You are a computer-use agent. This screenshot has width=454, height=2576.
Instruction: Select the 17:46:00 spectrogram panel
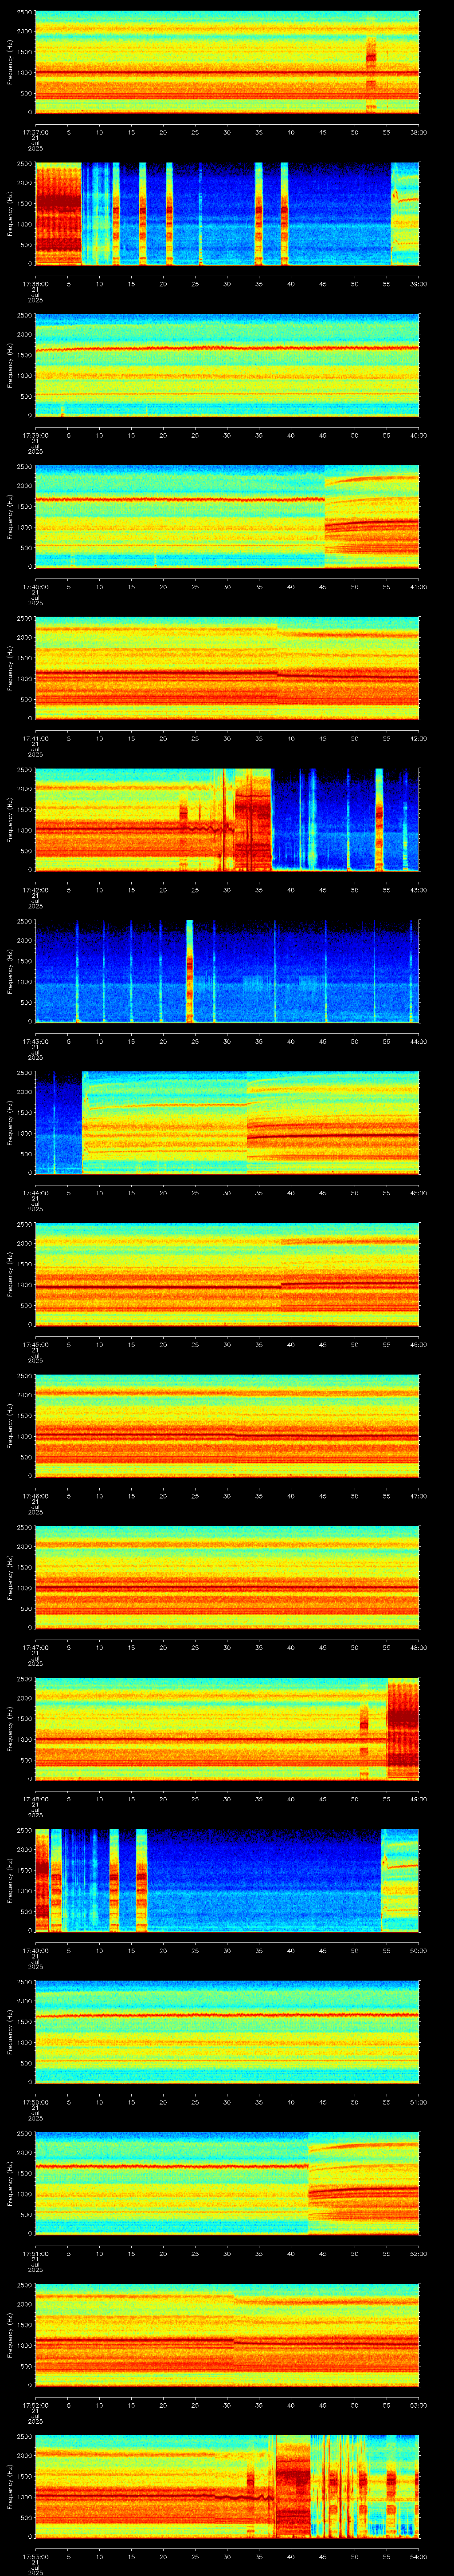point(227,1426)
